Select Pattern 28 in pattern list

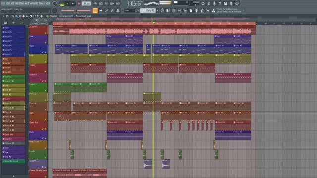pyautogui.click(x=13, y=143)
